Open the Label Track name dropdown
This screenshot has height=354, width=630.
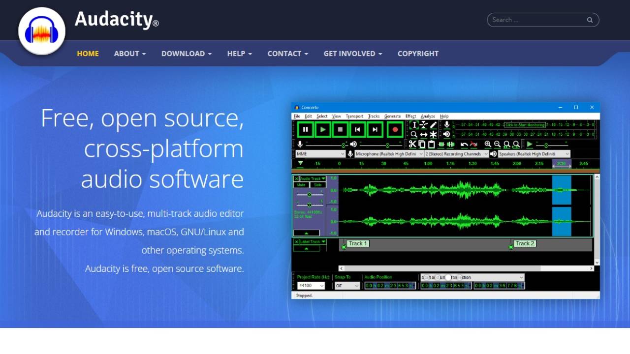[x=313, y=242]
